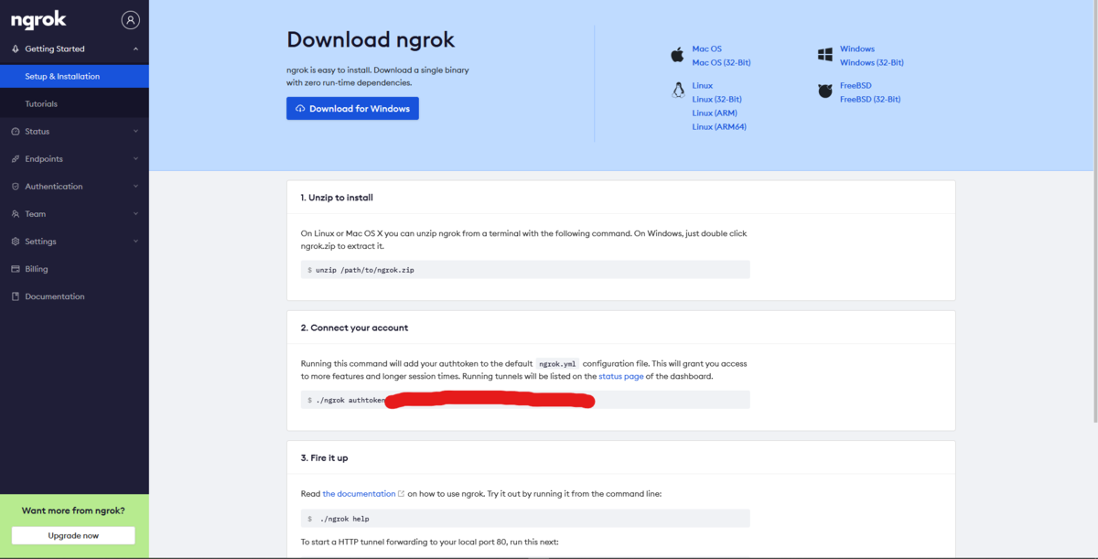Download Linux (32-Bit) build
1098x559 pixels.
(717, 100)
